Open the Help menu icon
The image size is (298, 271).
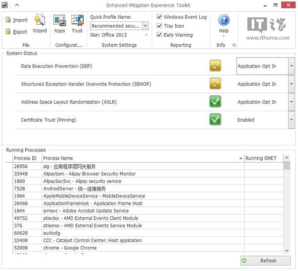coord(223,20)
